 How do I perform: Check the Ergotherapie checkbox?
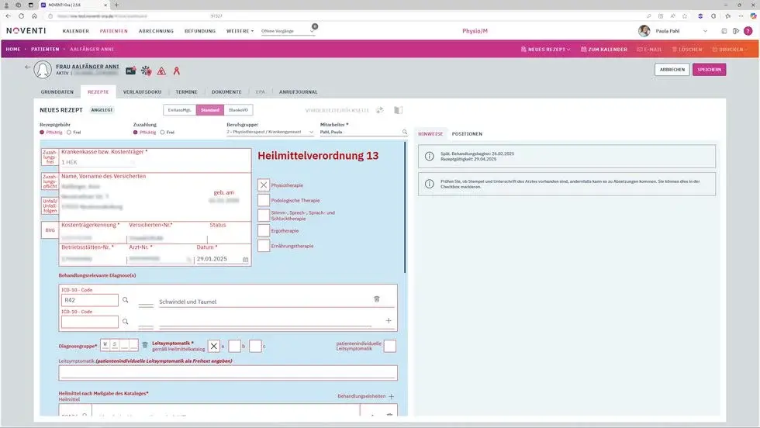[x=264, y=230]
